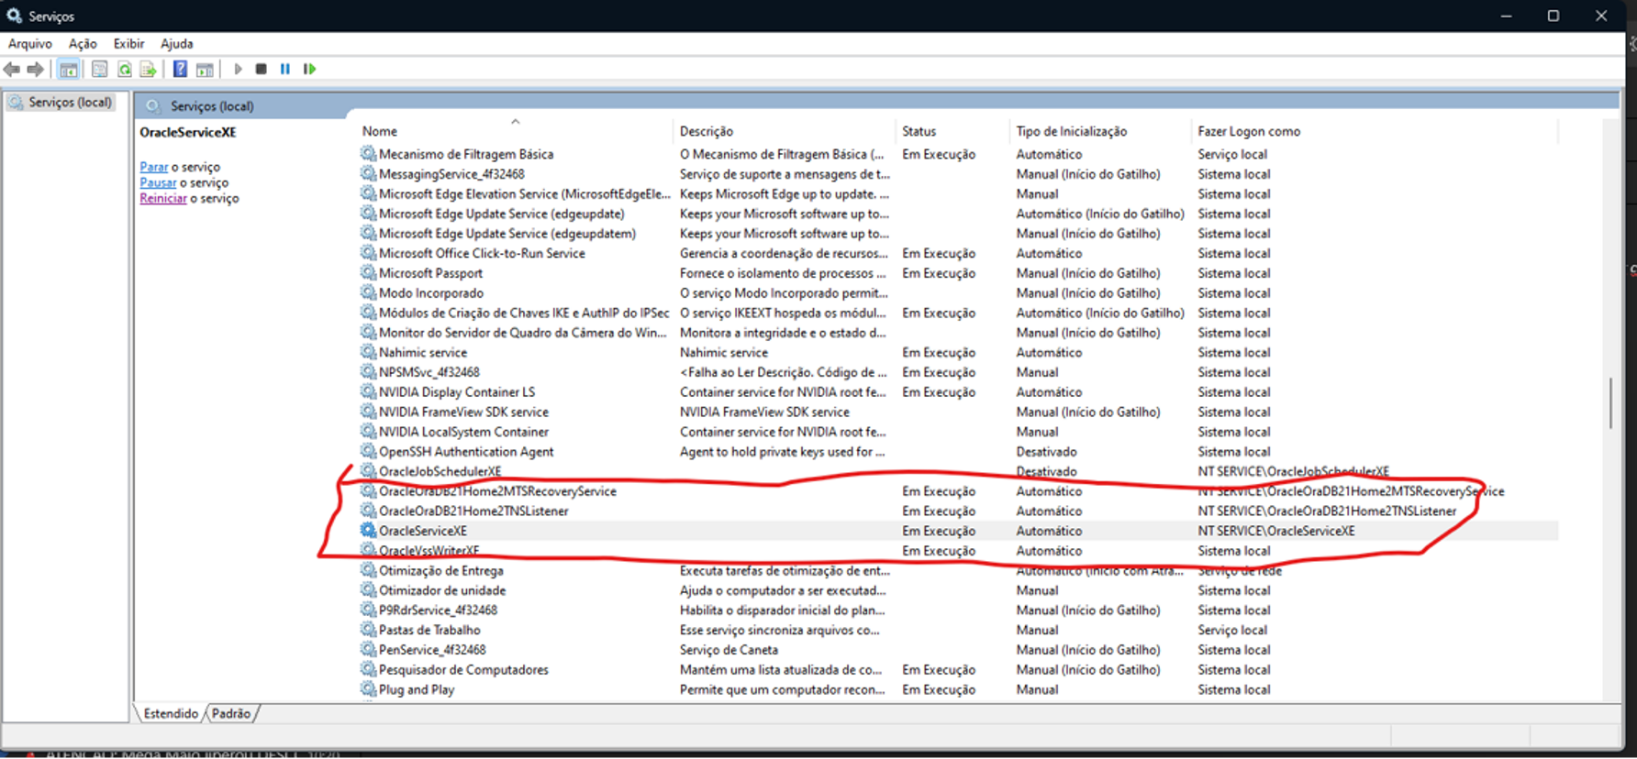Click gear icon of Plug and Play
This screenshot has width=1637, height=759.
pyautogui.click(x=368, y=689)
